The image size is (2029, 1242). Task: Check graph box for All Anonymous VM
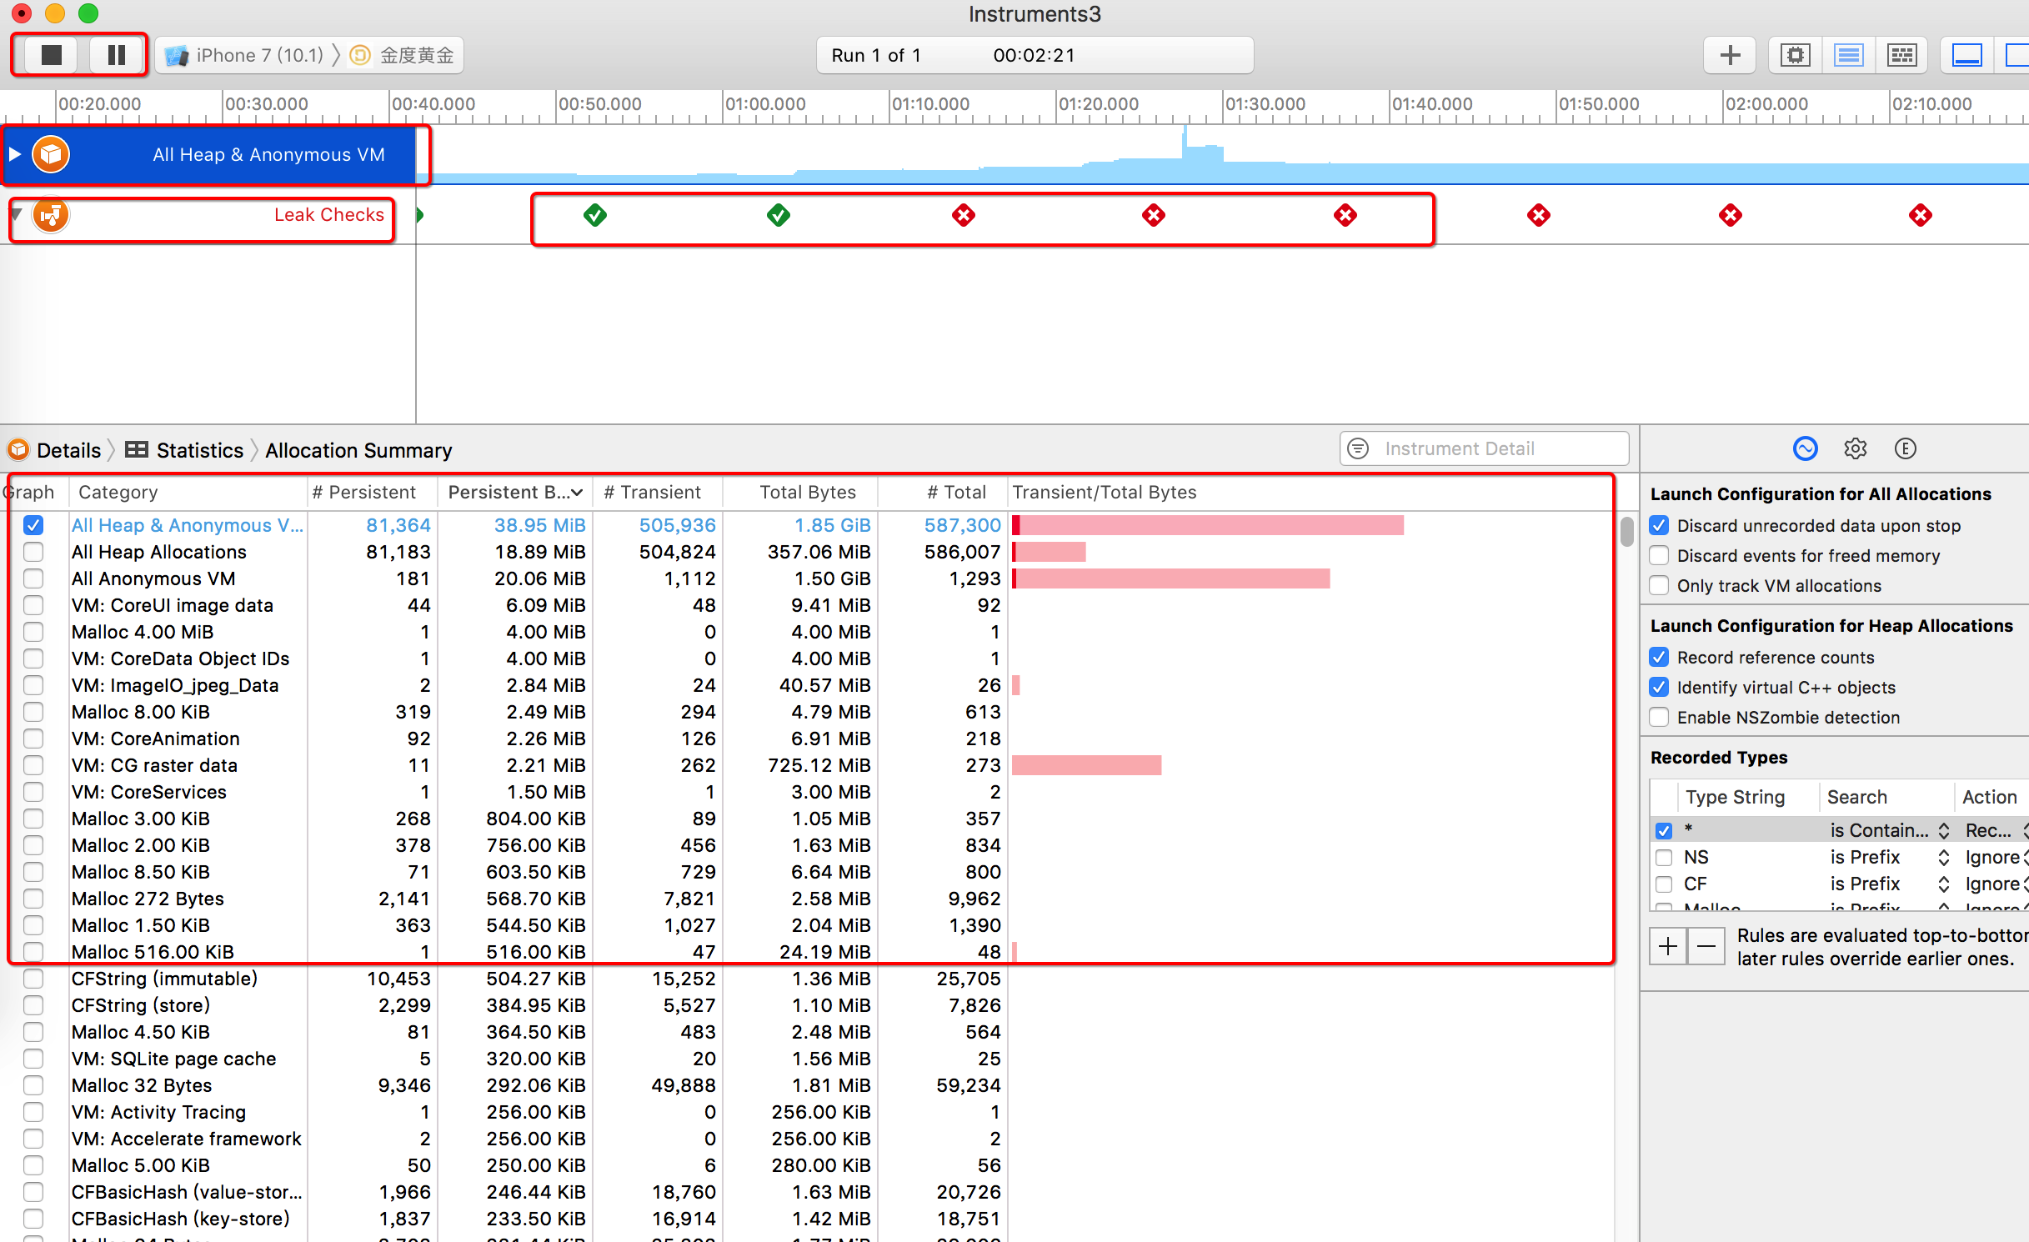point(33,578)
